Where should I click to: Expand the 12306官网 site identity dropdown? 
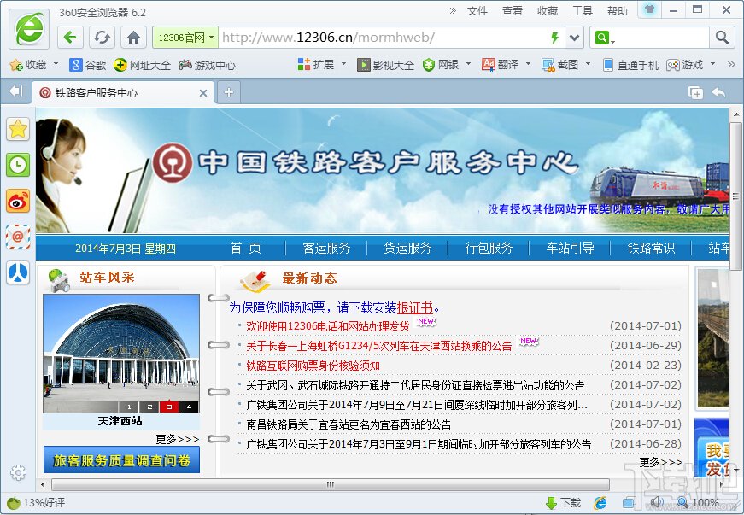click(x=185, y=38)
